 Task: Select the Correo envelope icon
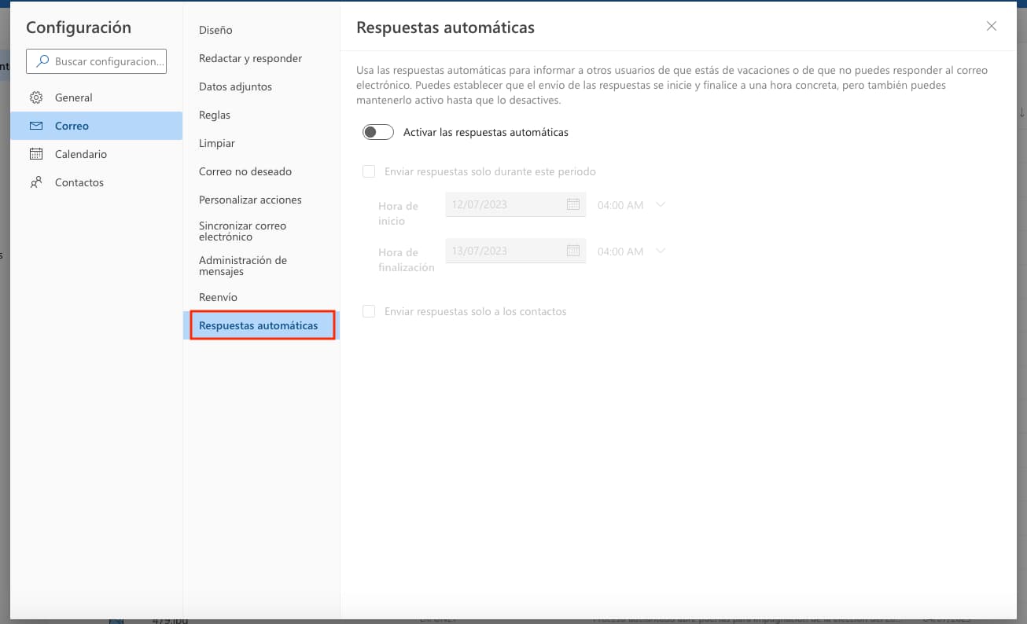point(35,125)
